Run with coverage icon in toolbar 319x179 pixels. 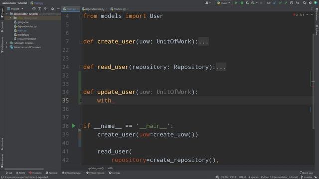pos(247,3)
